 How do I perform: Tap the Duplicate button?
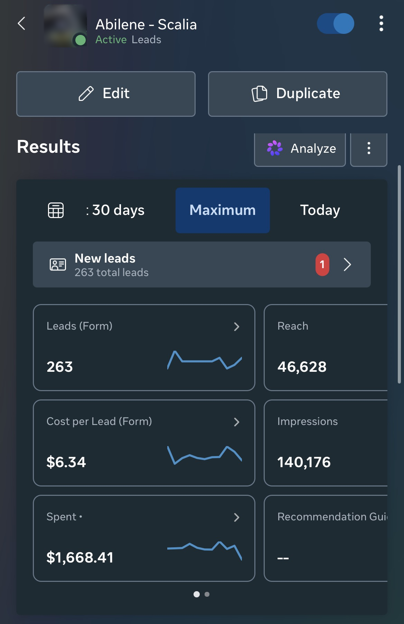298,94
